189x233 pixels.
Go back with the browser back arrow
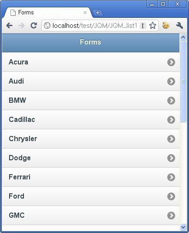[9, 26]
